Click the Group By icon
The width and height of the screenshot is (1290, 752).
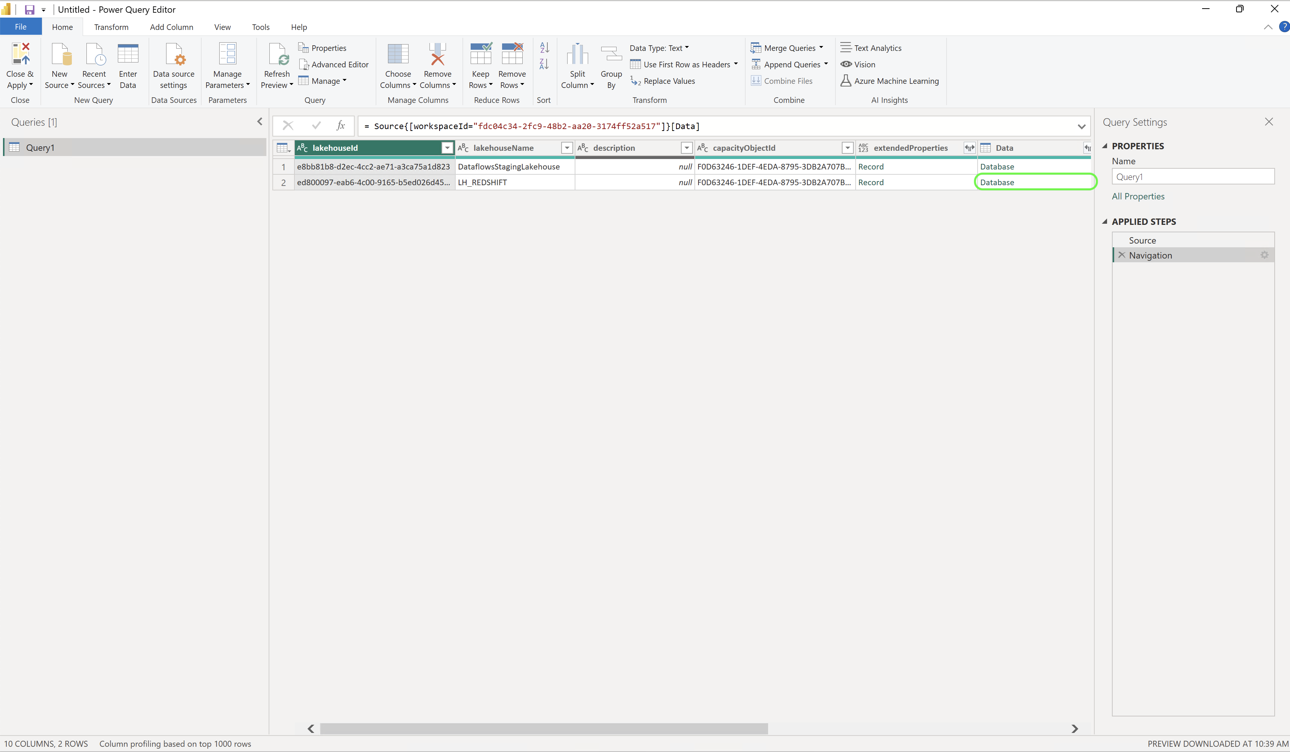[611, 55]
